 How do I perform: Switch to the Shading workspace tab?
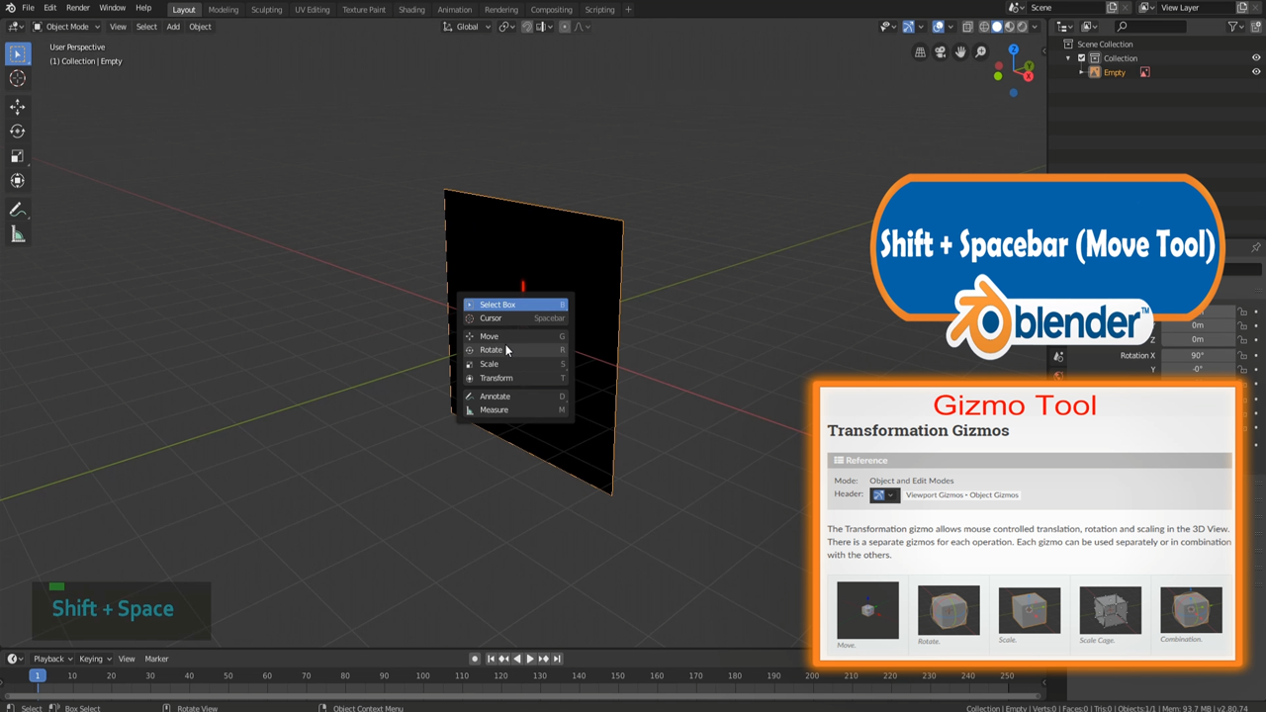(x=410, y=9)
